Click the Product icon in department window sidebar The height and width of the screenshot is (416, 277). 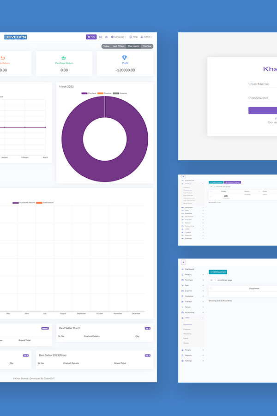coord(182,275)
